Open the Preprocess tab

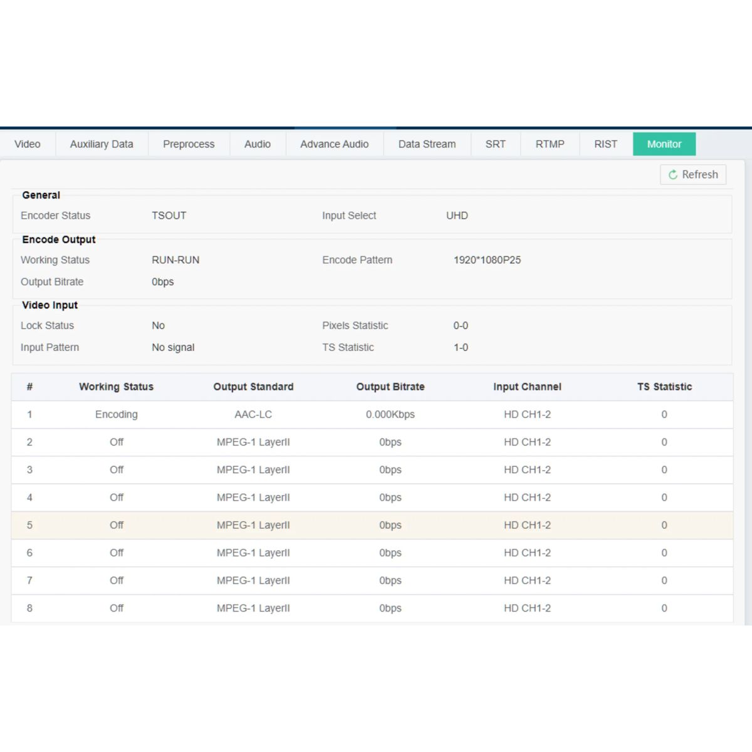[189, 144]
